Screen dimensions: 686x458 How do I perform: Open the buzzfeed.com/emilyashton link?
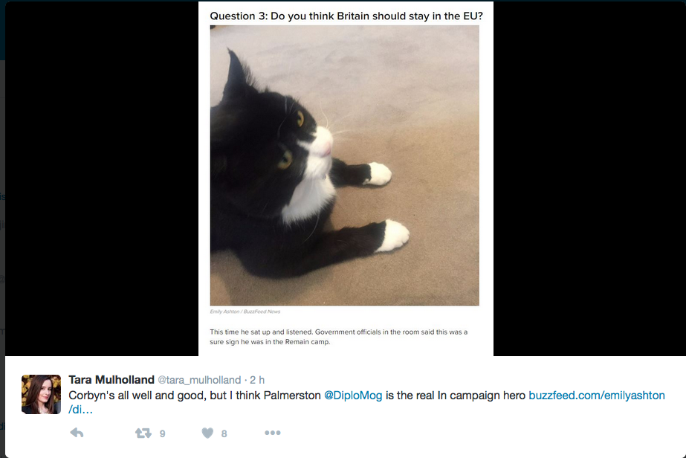[597, 396]
